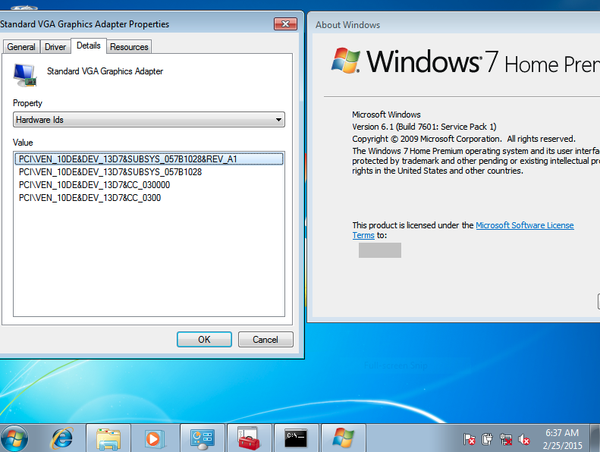Click the Version 6.1 build text

pos(424,127)
